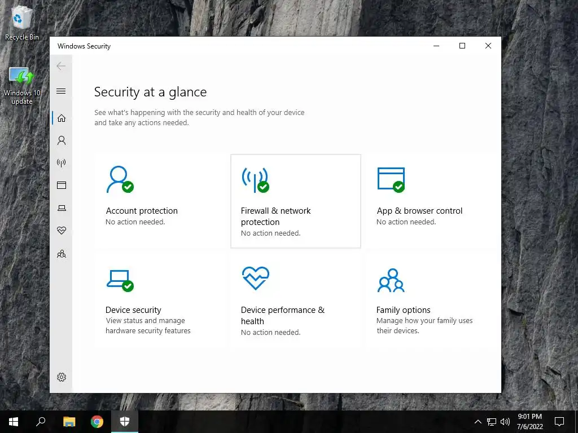Open volume speaker tray icon
Screen dimensions: 578x433
pos(505,422)
